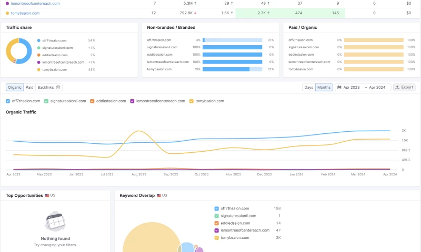Click the Backlinks beta badge icon
Screen dimensions: 421x252
pos(58,88)
